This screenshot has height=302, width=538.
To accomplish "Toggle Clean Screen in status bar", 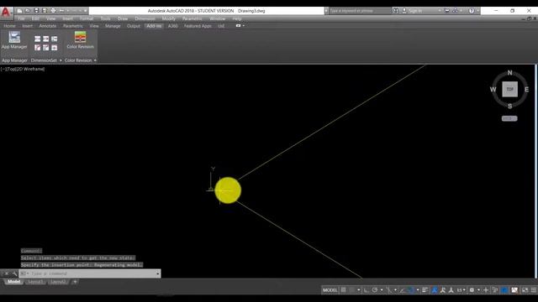I will pos(525,290).
